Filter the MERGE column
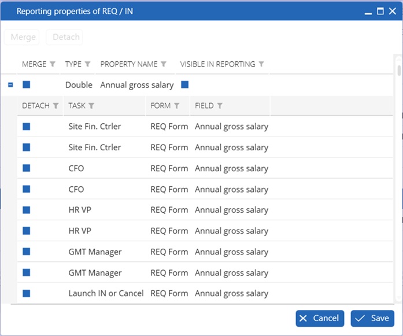 [x=53, y=64]
